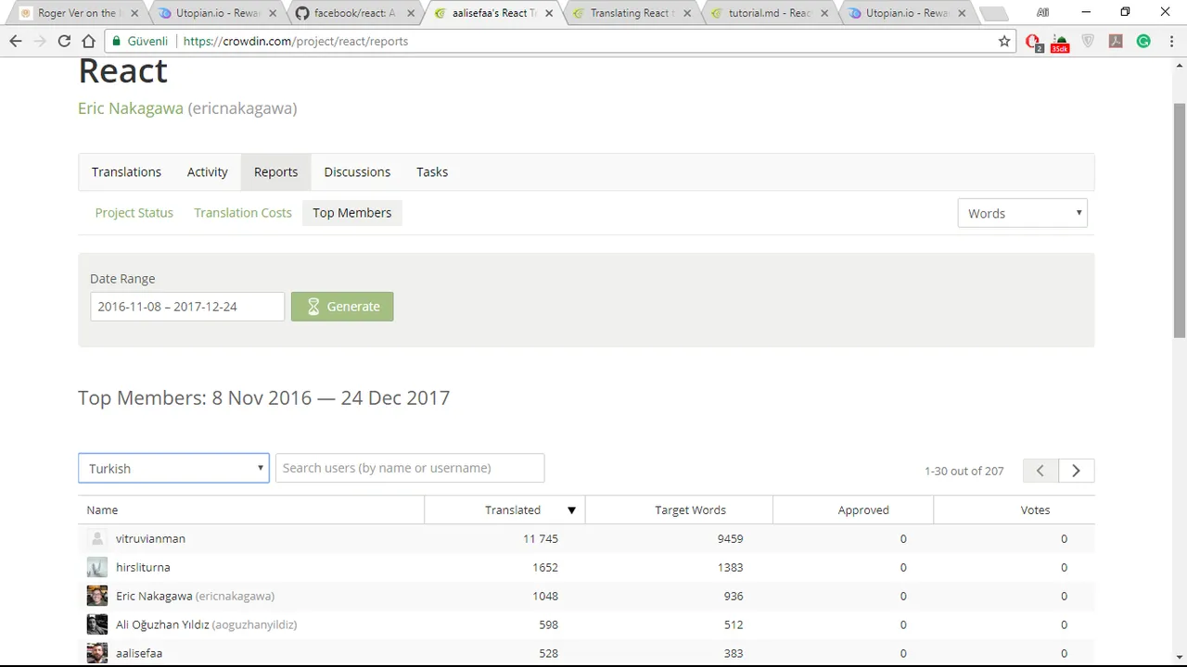Sort by Name column header
The width and height of the screenshot is (1187, 667).
[x=102, y=510]
